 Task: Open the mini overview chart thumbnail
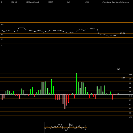(x=66, y=127)
